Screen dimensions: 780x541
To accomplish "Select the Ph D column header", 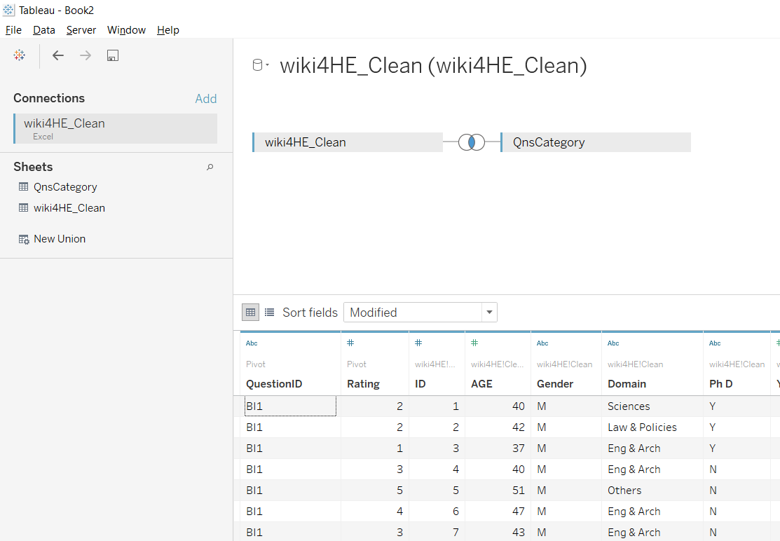I will (721, 384).
